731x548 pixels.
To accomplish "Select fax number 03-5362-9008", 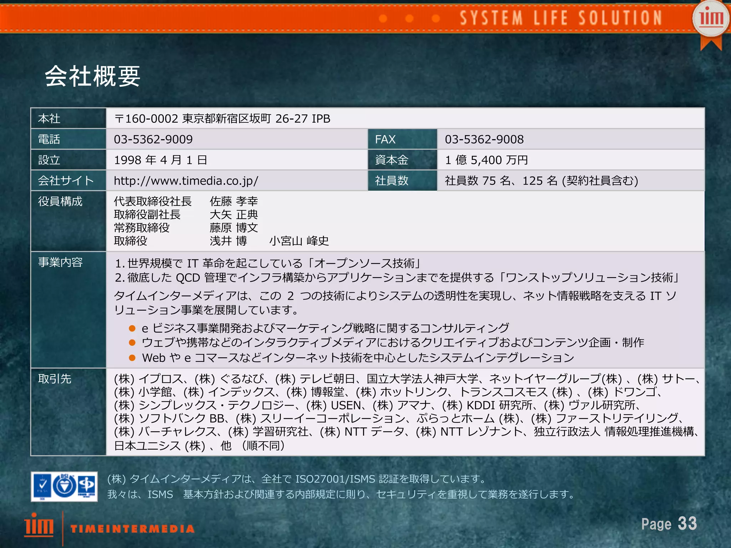I will point(484,139).
